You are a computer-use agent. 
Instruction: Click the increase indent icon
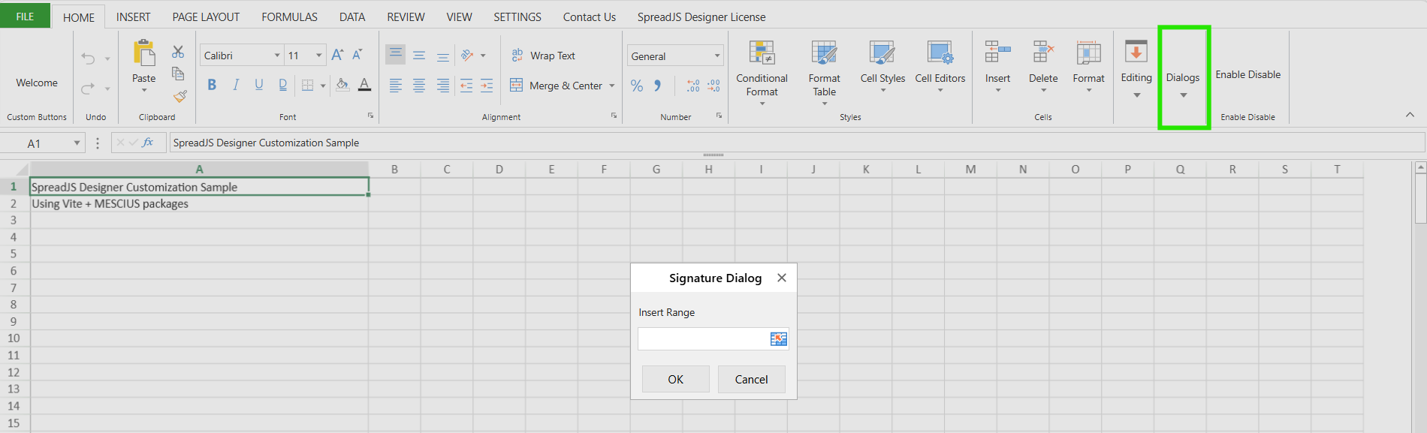tap(487, 86)
